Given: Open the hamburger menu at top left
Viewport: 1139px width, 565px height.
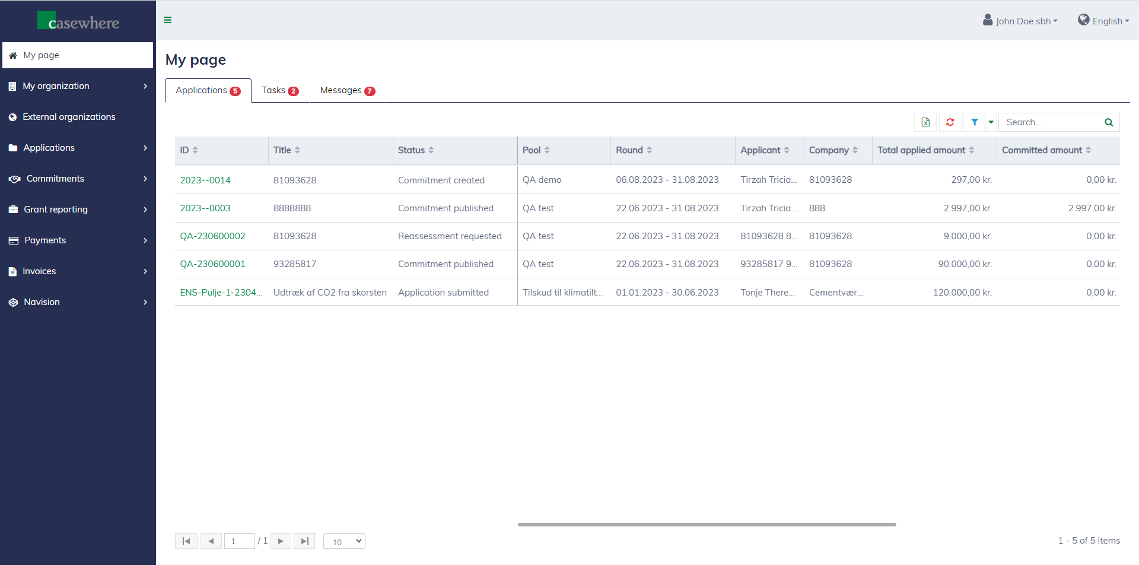Looking at the screenshot, I should (x=168, y=20).
